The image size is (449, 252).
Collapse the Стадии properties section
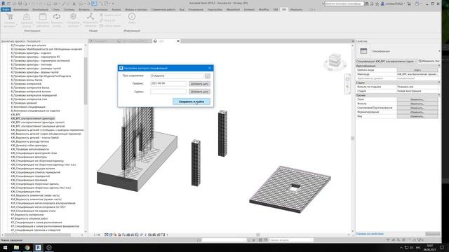pyautogui.click(x=439, y=83)
